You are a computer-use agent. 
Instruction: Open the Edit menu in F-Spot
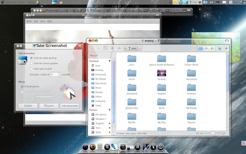coord(36,21)
